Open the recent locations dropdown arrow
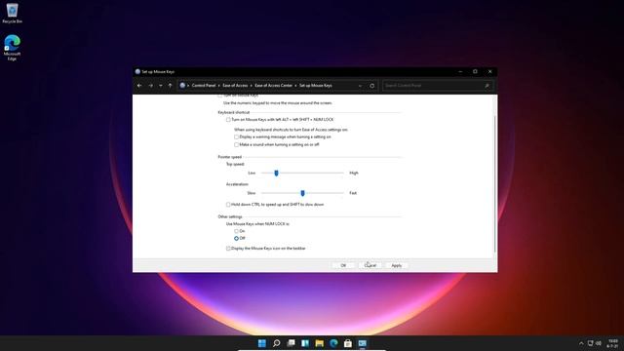This screenshot has width=624, height=351. [160, 86]
